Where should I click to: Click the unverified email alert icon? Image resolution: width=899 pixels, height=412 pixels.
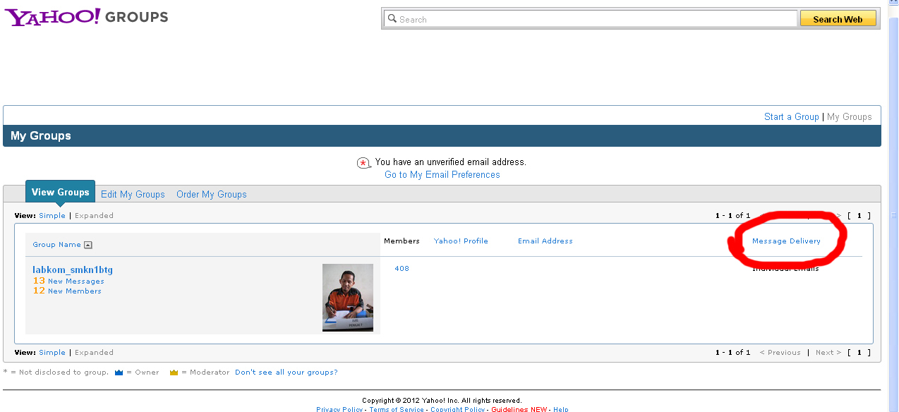[x=363, y=163]
